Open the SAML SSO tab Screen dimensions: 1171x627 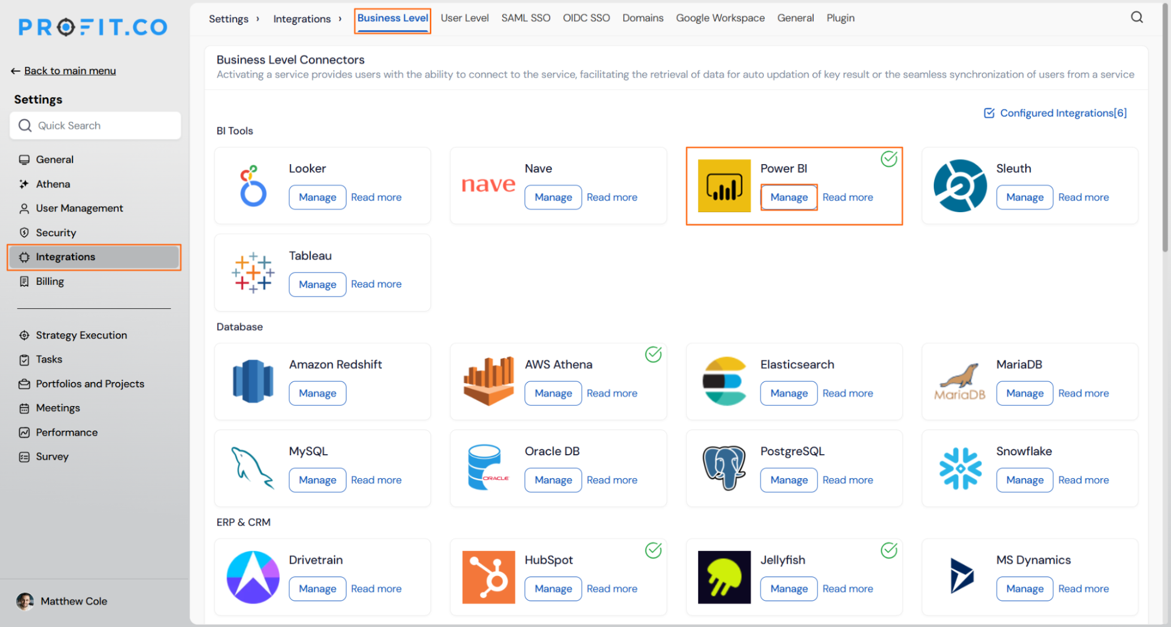click(x=525, y=18)
